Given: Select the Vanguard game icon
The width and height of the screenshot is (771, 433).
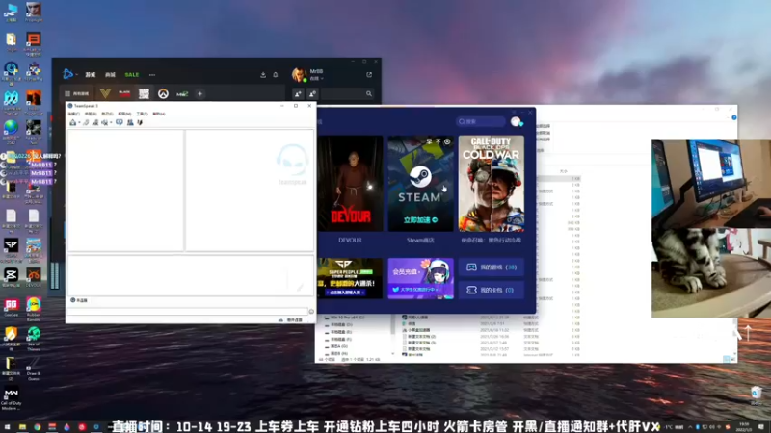Looking at the screenshot, I should click(105, 93).
